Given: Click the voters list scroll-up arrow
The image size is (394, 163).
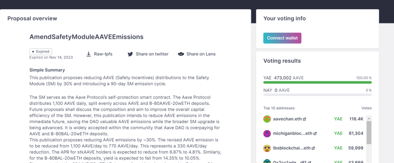Looking at the screenshot, I should tap(369, 118).
